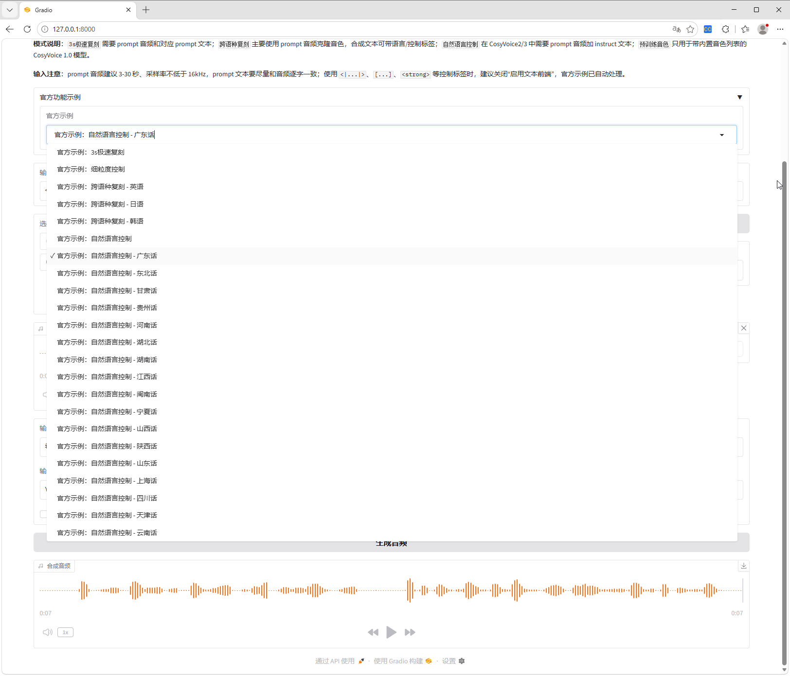Choose 自然语言控制 - 天津话
790x676 pixels.
click(392, 515)
